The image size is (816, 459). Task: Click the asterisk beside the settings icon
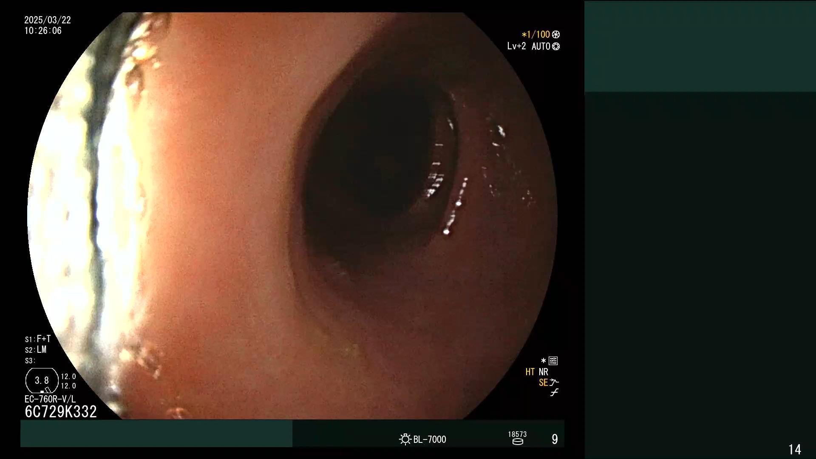click(543, 361)
